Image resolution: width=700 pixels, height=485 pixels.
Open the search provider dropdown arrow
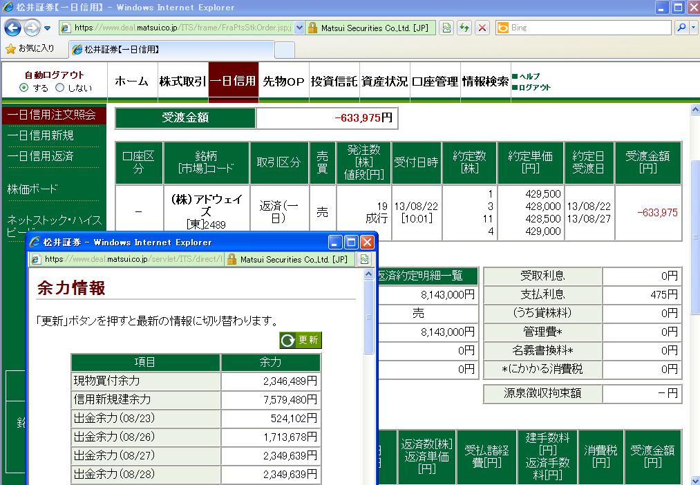pyautogui.click(x=692, y=28)
